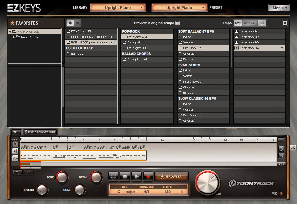297x204 pixels.
Task: Toggle the Use Browser MIDI button
Action: click(x=40, y=132)
